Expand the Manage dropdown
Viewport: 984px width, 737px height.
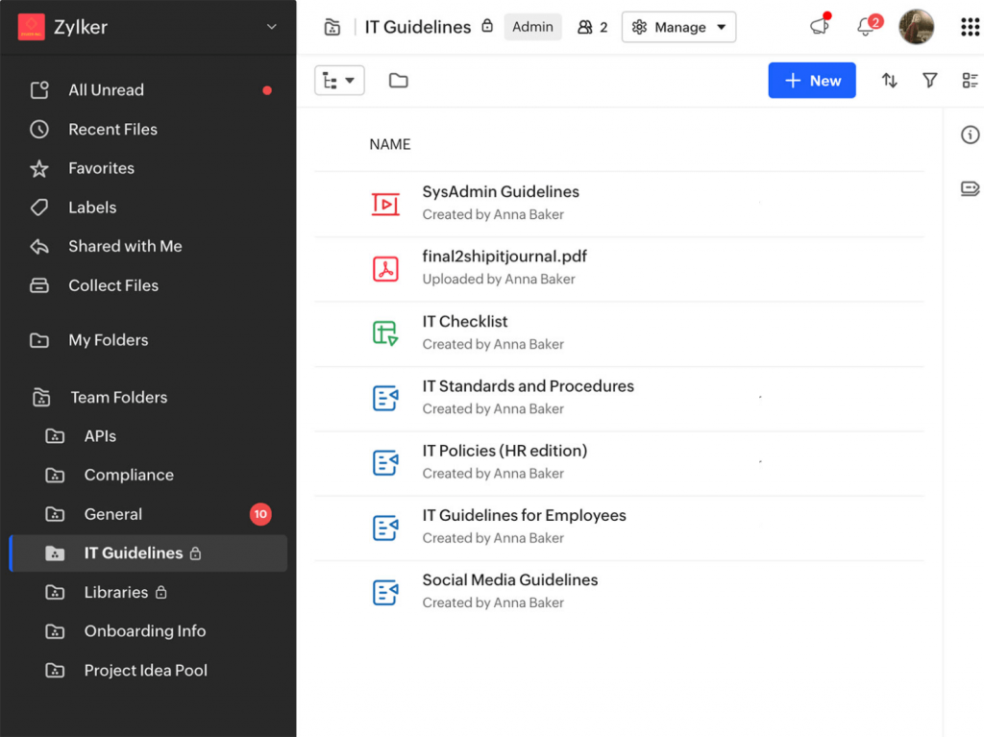[x=678, y=27]
